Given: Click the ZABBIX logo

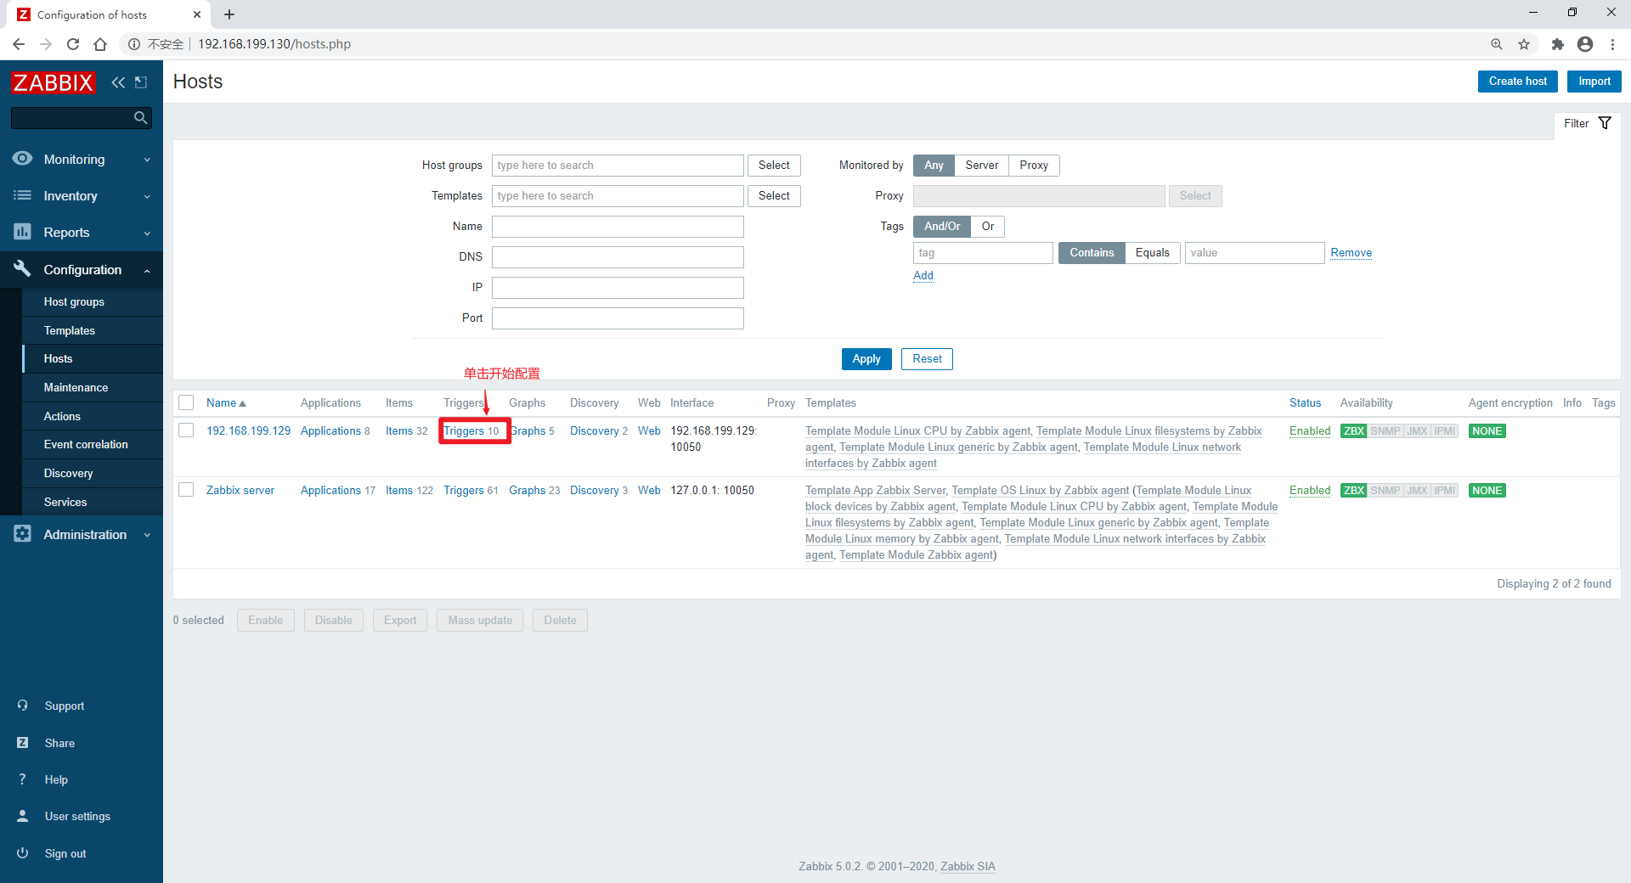Looking at the screenshot, I should [53, 82].
